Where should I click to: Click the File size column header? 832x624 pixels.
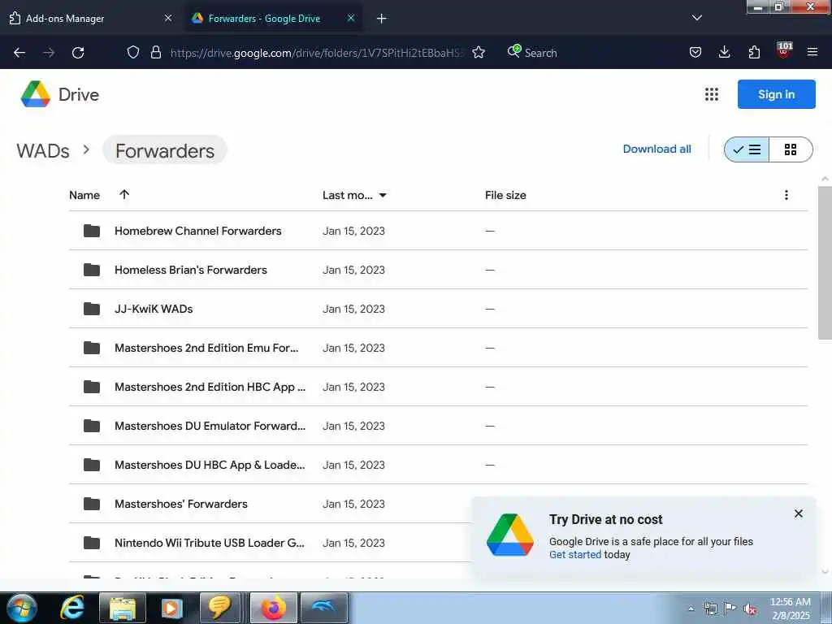[505, 195]
